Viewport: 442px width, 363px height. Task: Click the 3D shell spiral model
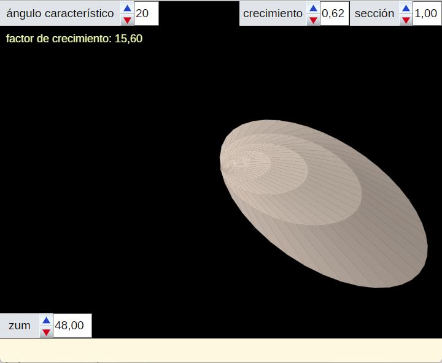tap(324, 204)
